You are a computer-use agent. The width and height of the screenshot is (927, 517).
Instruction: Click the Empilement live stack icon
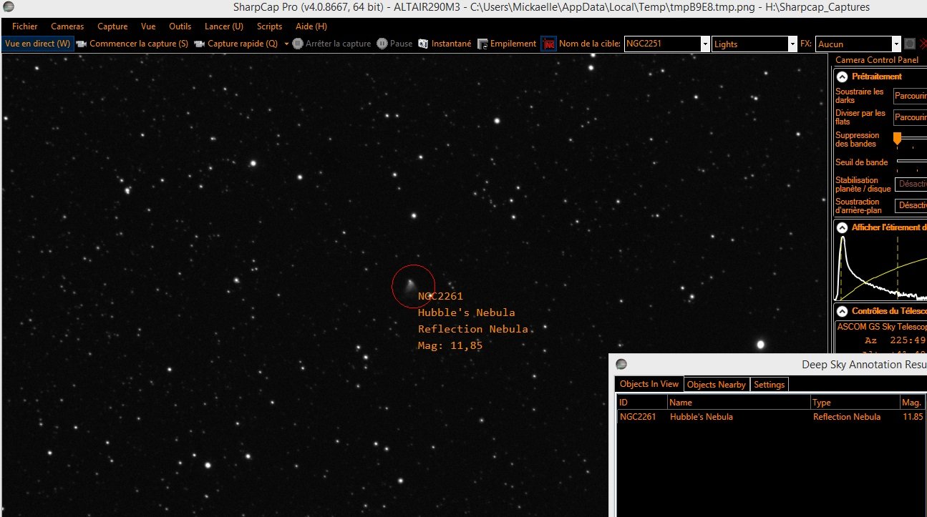coord(482,44)
